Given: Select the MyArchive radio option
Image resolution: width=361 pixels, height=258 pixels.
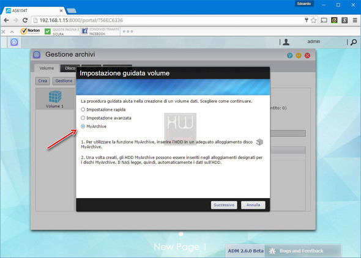Looking at the screenshot, I should [83, 126].
